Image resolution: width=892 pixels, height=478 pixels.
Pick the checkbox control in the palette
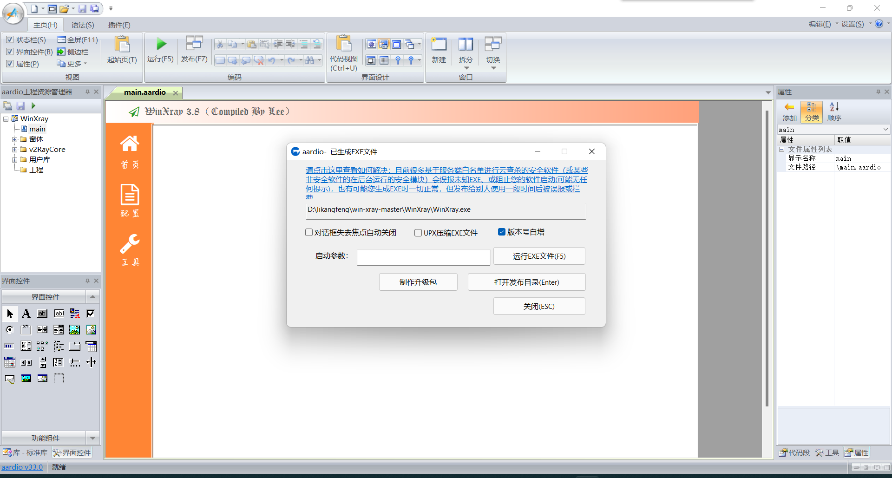click(x=91, y=314)
